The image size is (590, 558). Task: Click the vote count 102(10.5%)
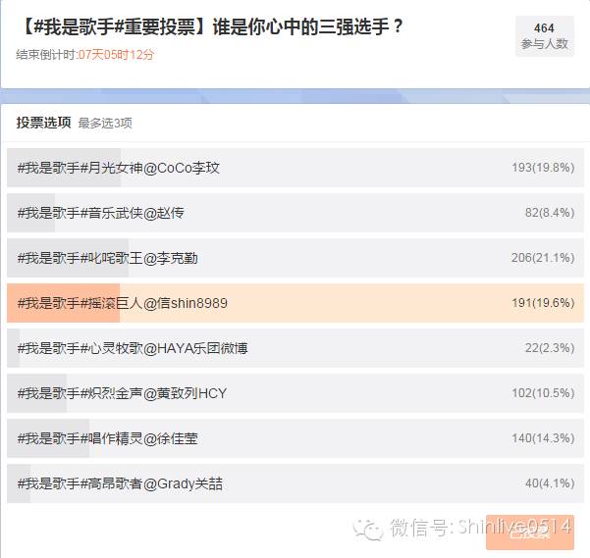pos(543,393)
